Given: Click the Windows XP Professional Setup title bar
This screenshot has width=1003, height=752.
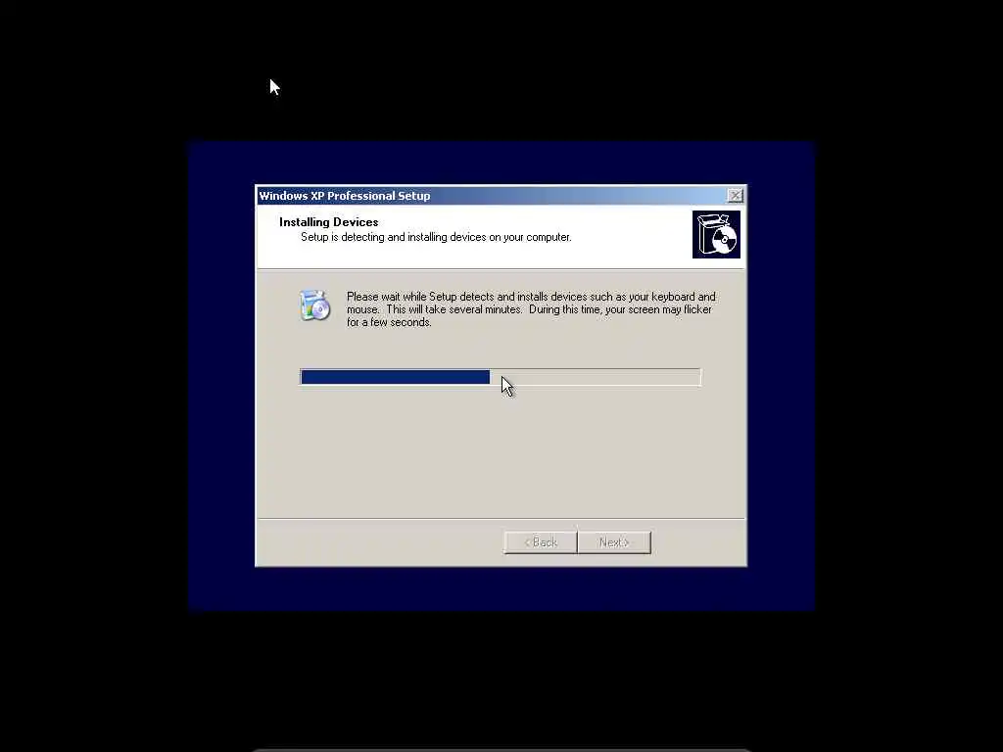Looking at the screenshot, I should 501,196.
